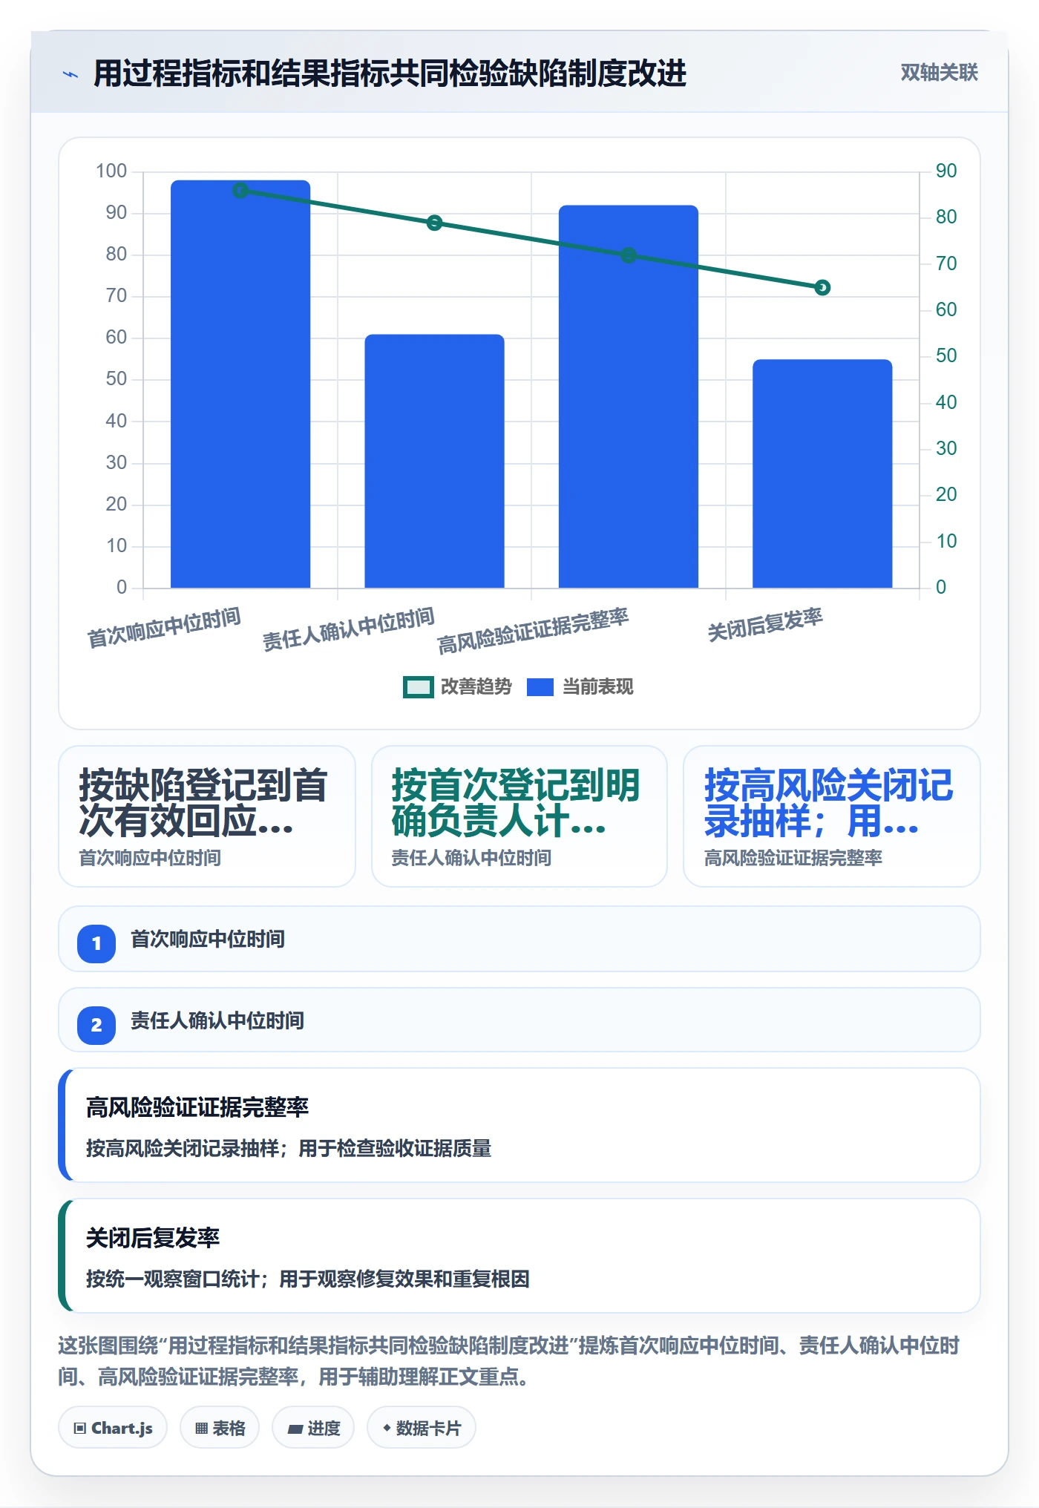Click the title 用过程指标和结果指标共同检验缺陷制度改进
This screenshot has height=1508, width=1039.
[390, 73]
